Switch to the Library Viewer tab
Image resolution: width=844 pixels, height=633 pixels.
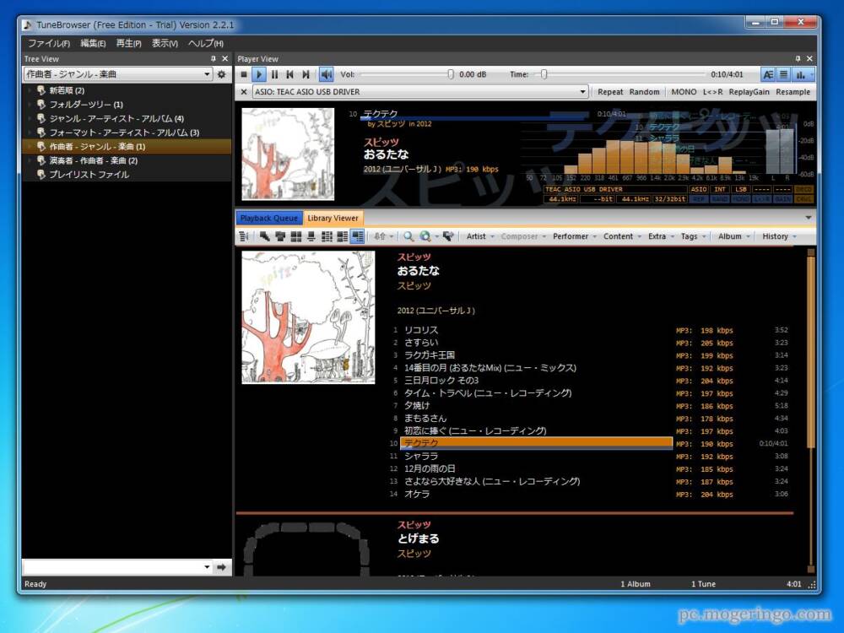tap(333, 218)
